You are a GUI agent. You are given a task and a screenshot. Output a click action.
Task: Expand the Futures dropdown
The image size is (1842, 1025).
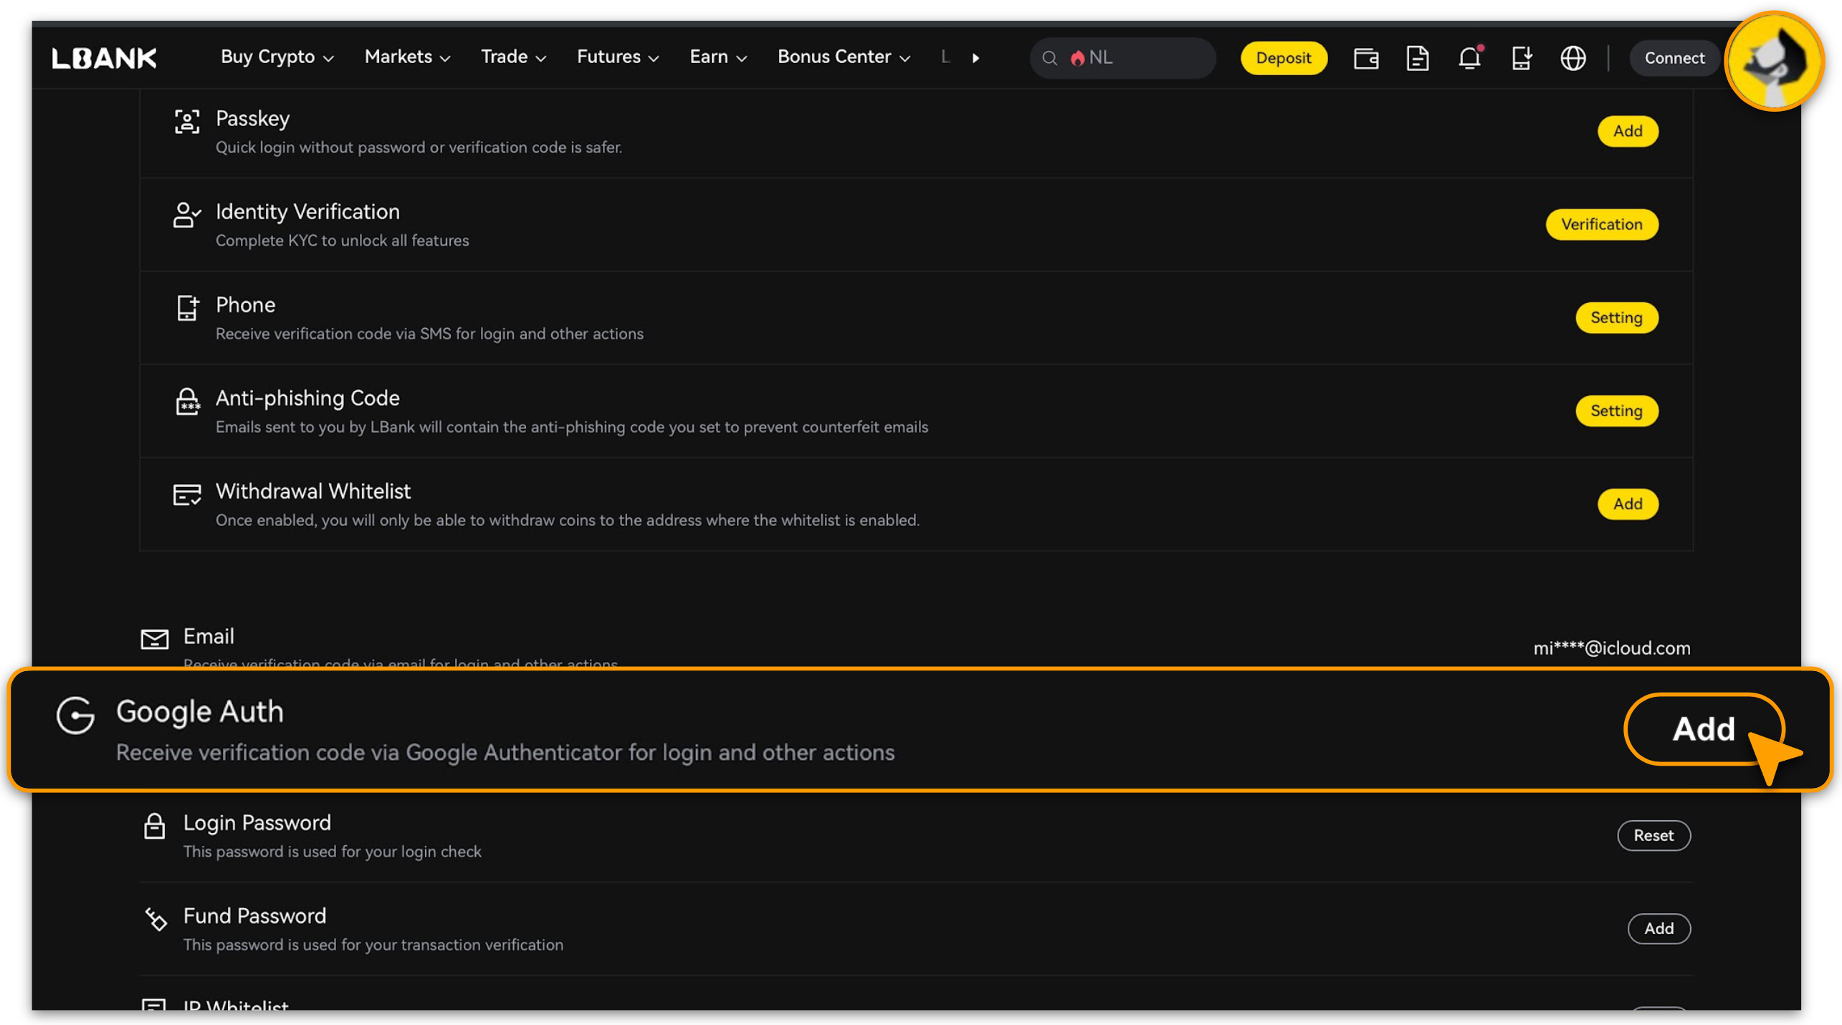click(617, 57)
